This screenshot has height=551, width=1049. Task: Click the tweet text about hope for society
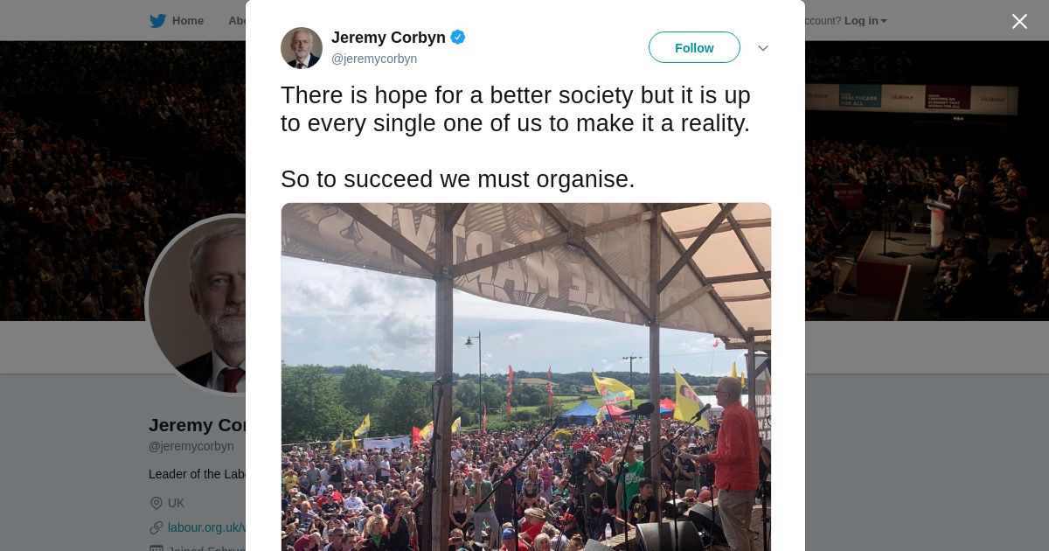coord(516,137)
